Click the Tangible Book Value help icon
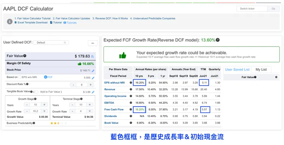The width and height of the screenshot is (284, 145). click(31, 92)
